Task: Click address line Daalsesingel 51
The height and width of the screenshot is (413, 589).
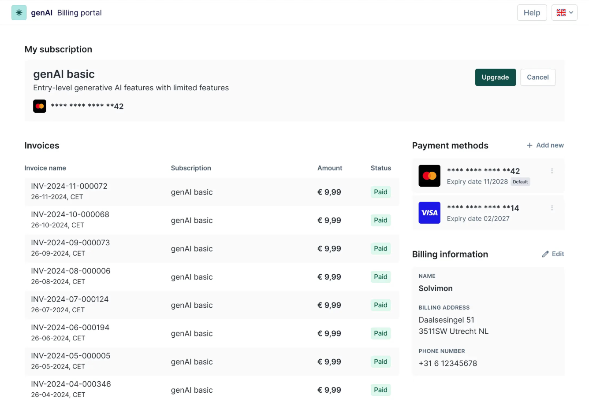Action: [447, 320]
